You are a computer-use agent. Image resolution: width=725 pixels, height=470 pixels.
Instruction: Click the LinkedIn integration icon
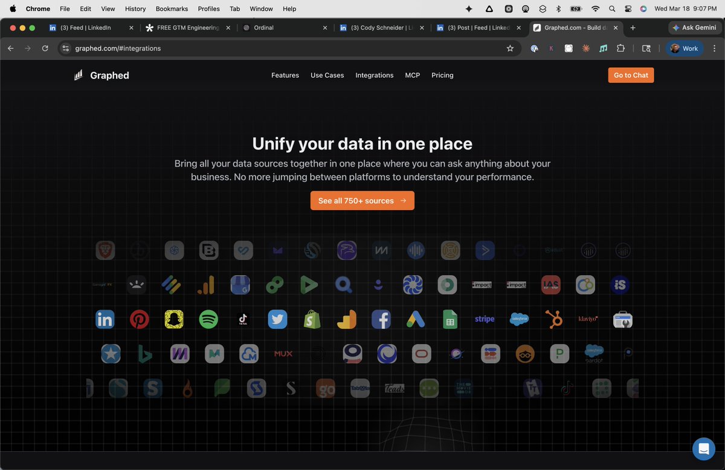105,319
